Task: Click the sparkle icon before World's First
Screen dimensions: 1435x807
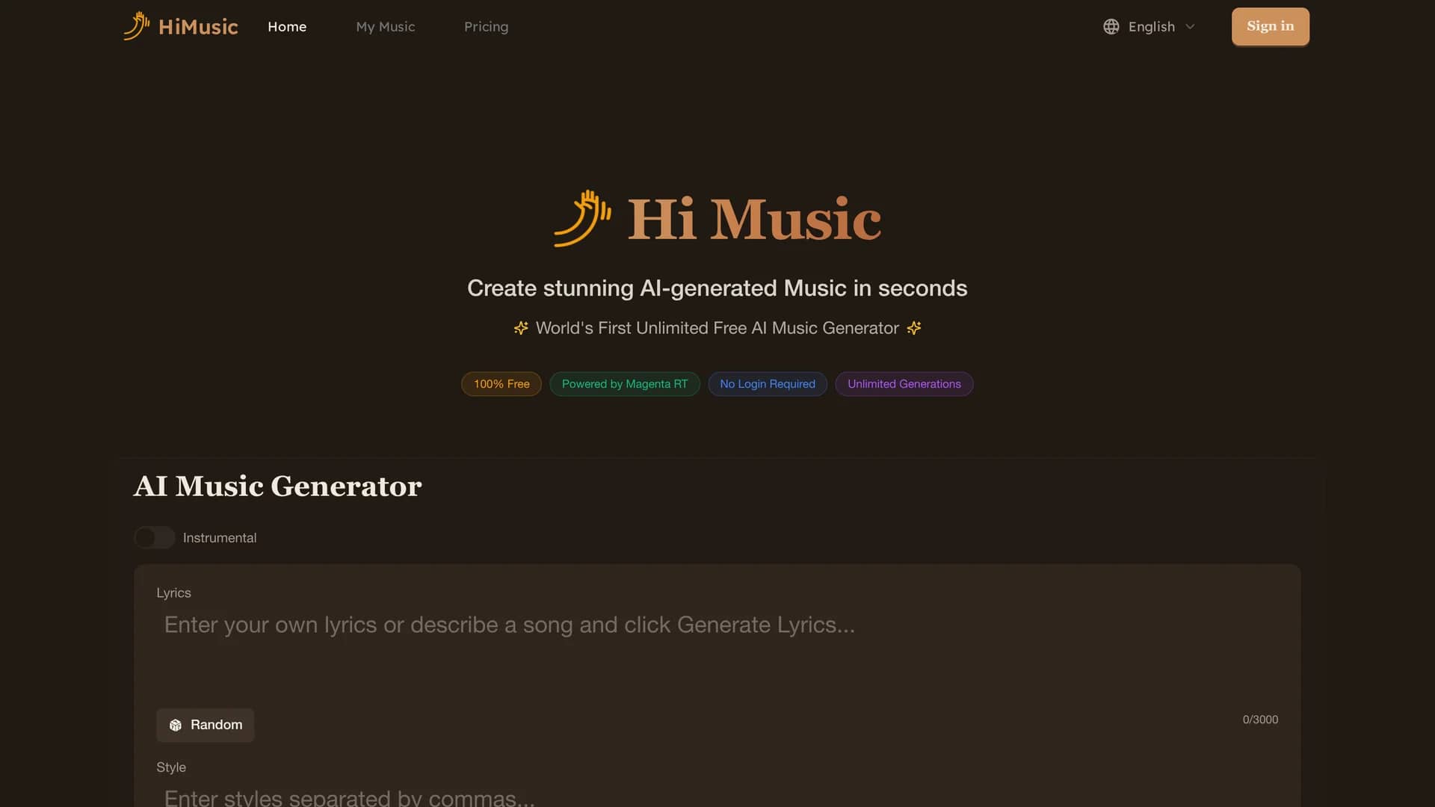Action: 521,328
